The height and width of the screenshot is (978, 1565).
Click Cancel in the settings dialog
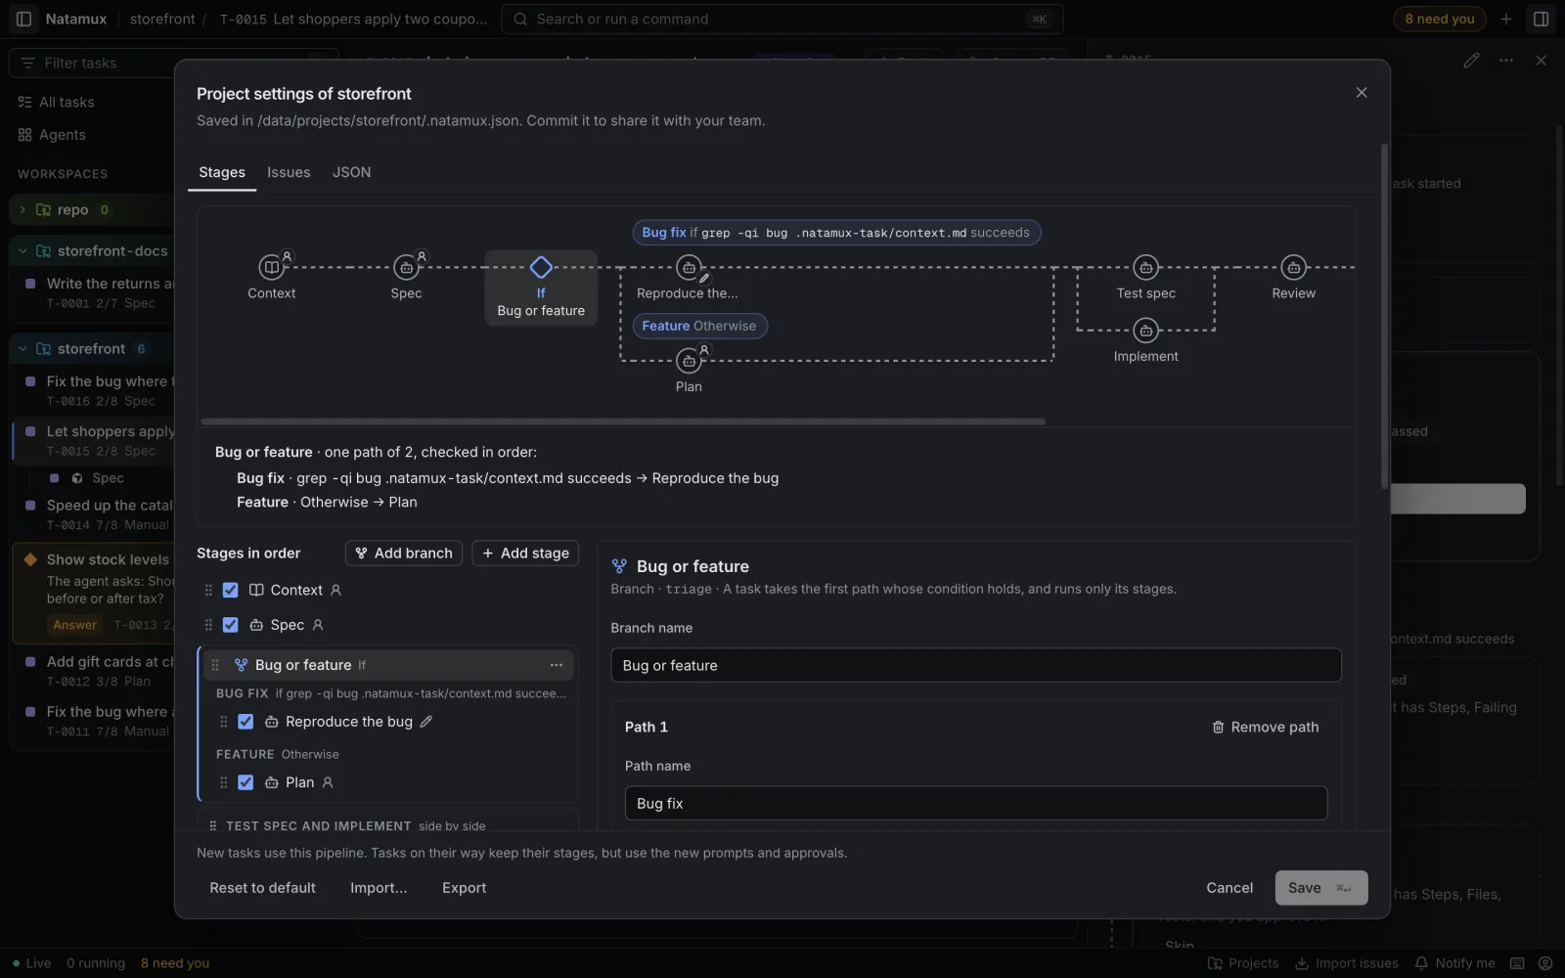[x=1230, y=888]
